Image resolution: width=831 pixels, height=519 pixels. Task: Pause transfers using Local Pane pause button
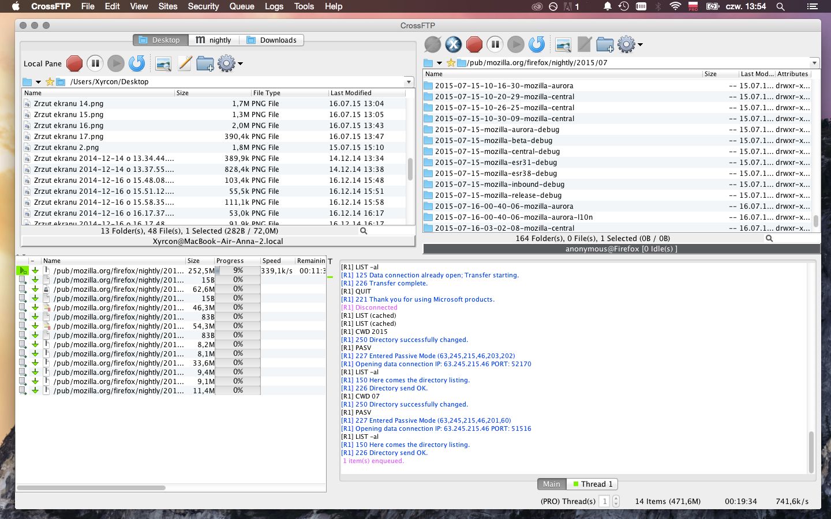[95, 63]
